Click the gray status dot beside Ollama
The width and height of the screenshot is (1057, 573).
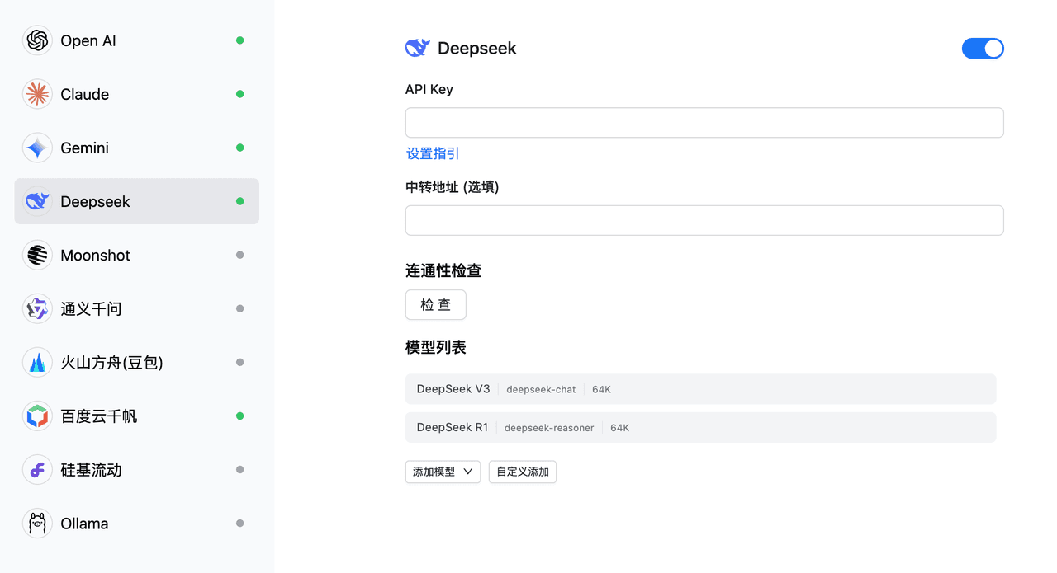click(240, 523)
